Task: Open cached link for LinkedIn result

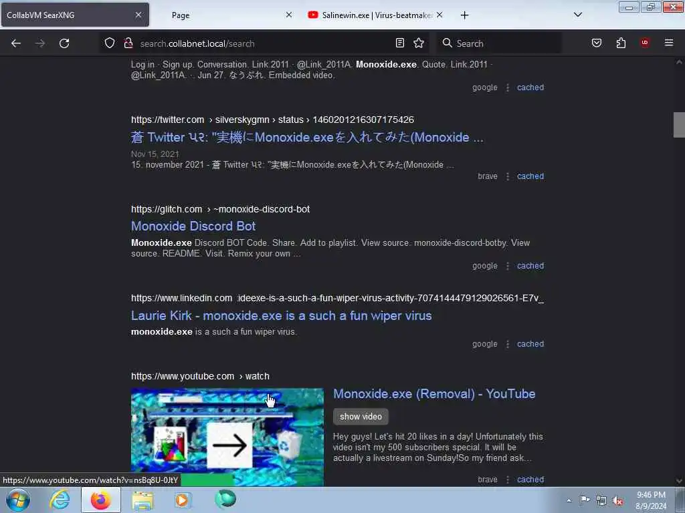Action: click(530, 344)
